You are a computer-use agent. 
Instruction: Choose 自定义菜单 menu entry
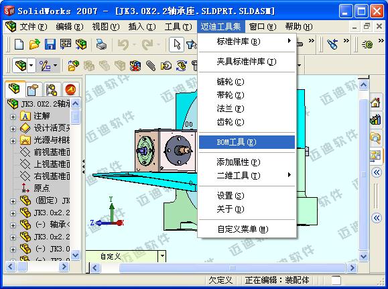click(247, 229)
